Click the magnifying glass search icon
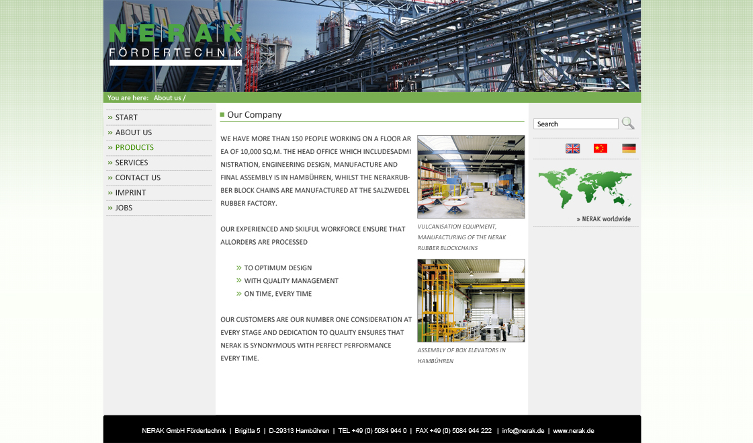The width and height of the screenshot is (753, 443). click(628, 123)
